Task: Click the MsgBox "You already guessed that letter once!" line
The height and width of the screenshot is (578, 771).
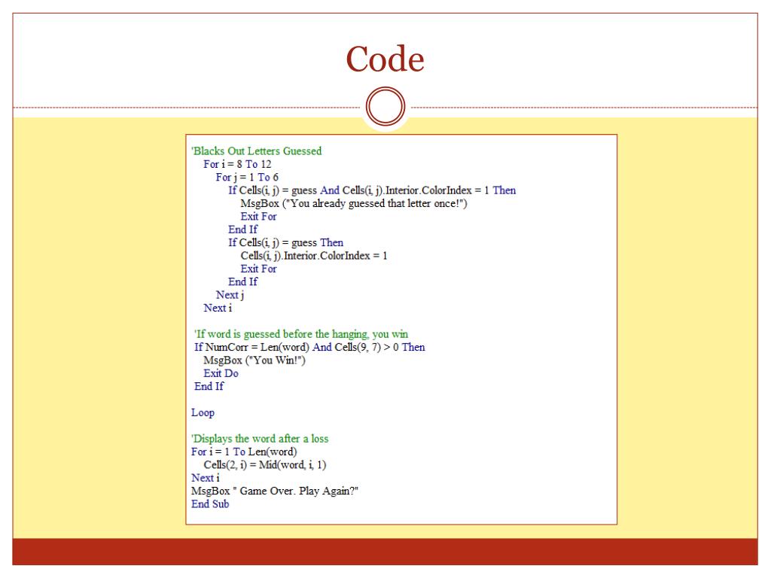Action: pyautogui.click(x=354, y=203)
